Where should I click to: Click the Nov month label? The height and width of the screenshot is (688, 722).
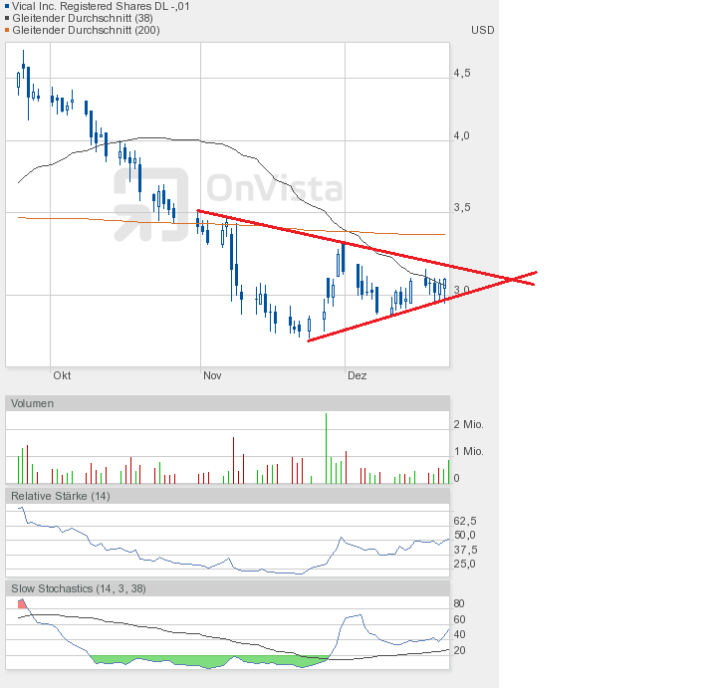212,375
